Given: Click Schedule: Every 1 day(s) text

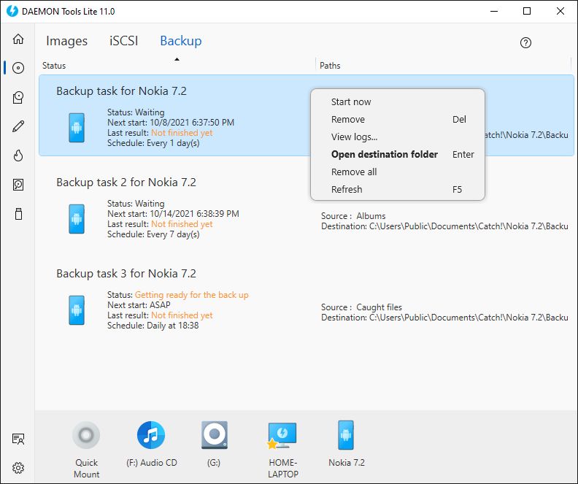Looking at the screenshot, I should 153,143.
